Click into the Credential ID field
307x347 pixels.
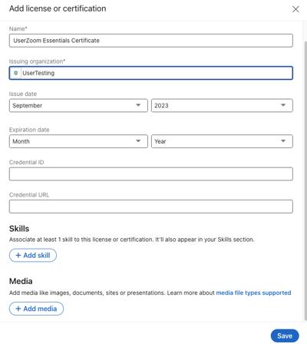[x=151, y=174]
